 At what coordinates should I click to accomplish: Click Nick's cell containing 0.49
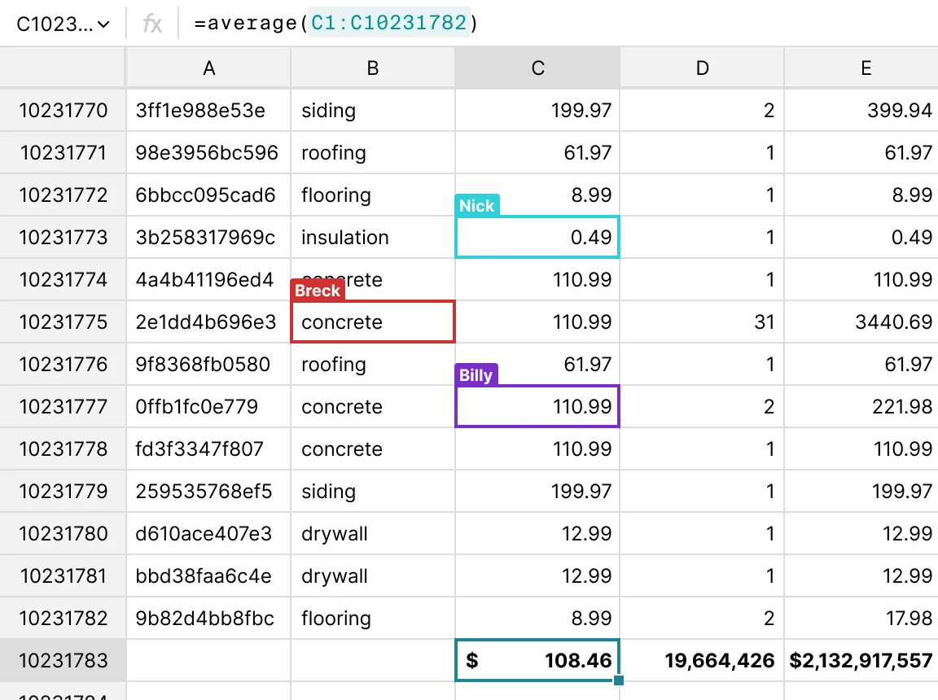pos(537,238)
